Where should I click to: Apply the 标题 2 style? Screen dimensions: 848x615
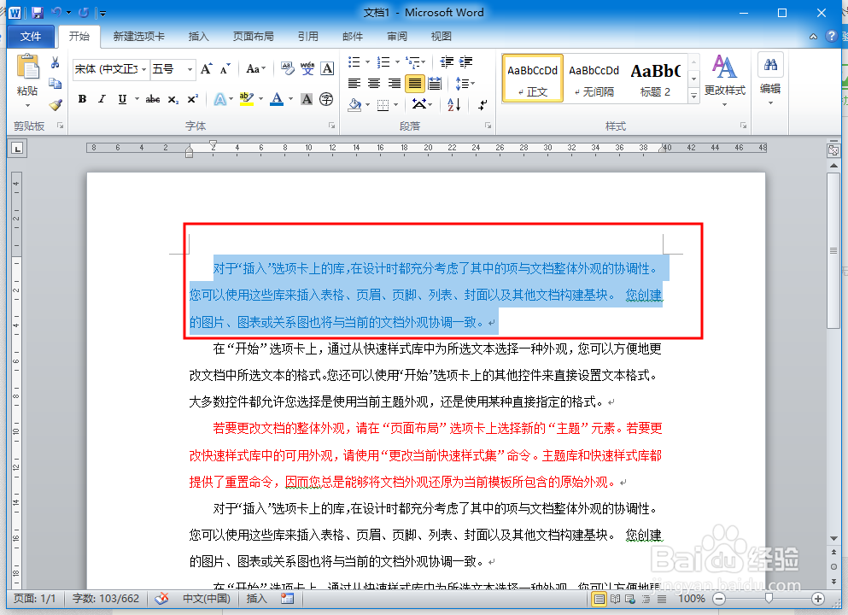(x=655, y=78)
